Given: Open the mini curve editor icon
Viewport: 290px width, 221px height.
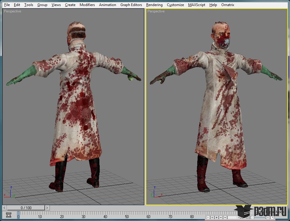Looking at the screenshot, I should (x=8, y=215).
